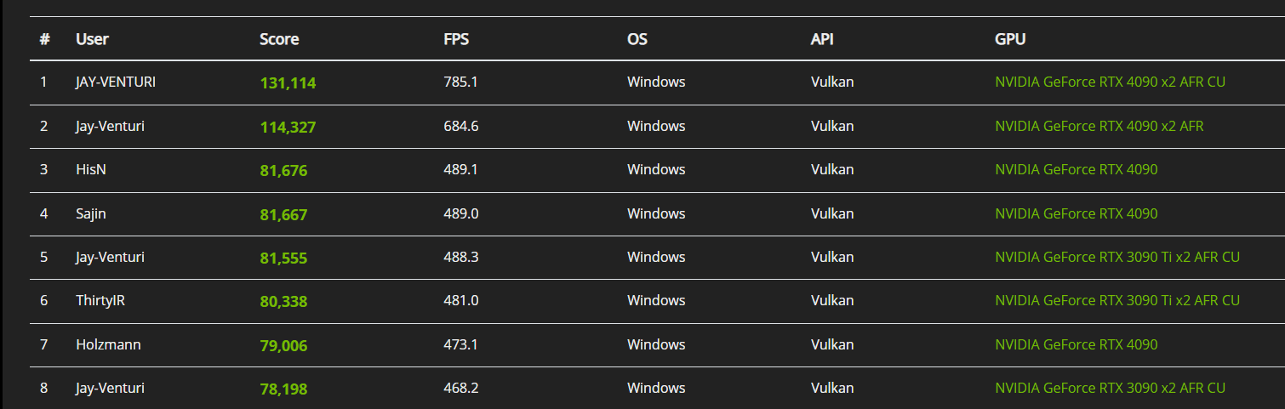
Task: Open ThirtyIR's 80,338 score
Action: pos(283,301)
